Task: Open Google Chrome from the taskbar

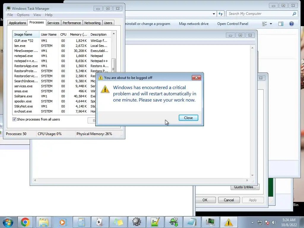Action: coord(25,222)
